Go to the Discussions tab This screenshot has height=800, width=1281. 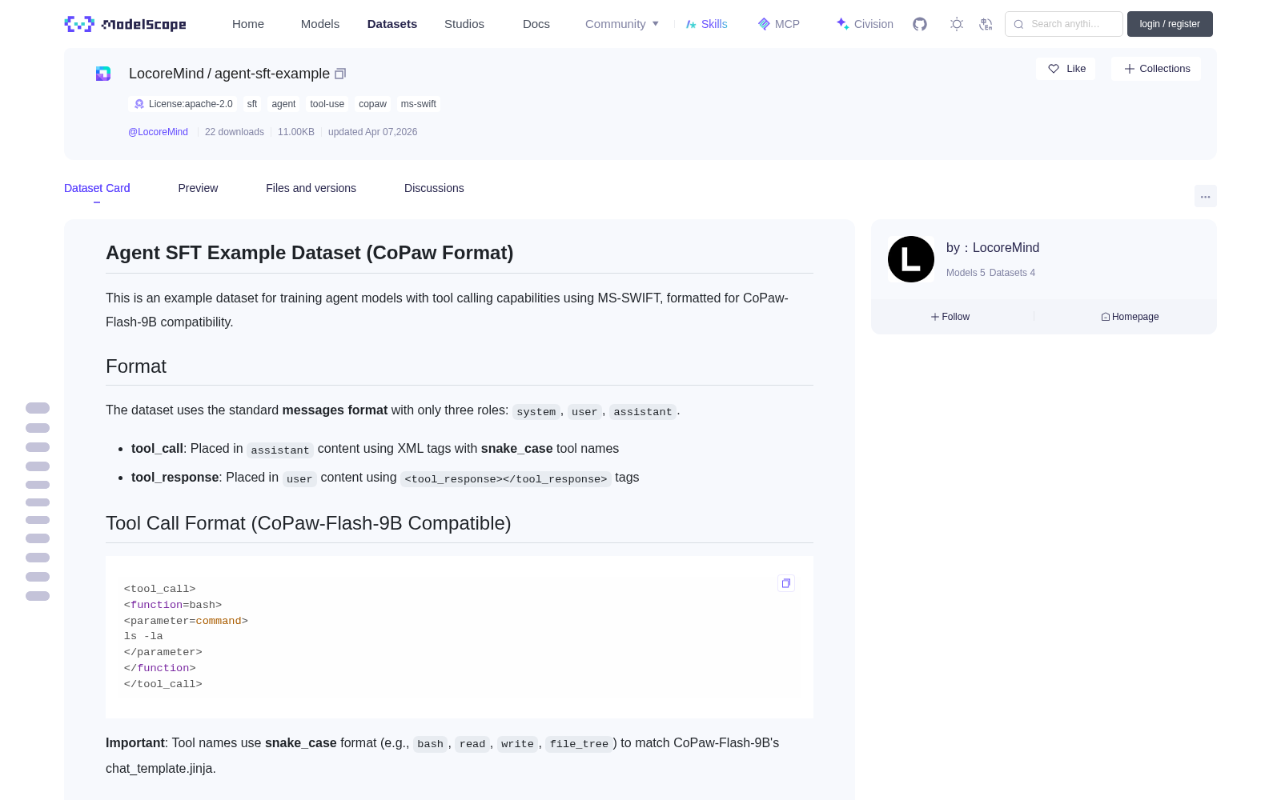(x=434, y=188)
